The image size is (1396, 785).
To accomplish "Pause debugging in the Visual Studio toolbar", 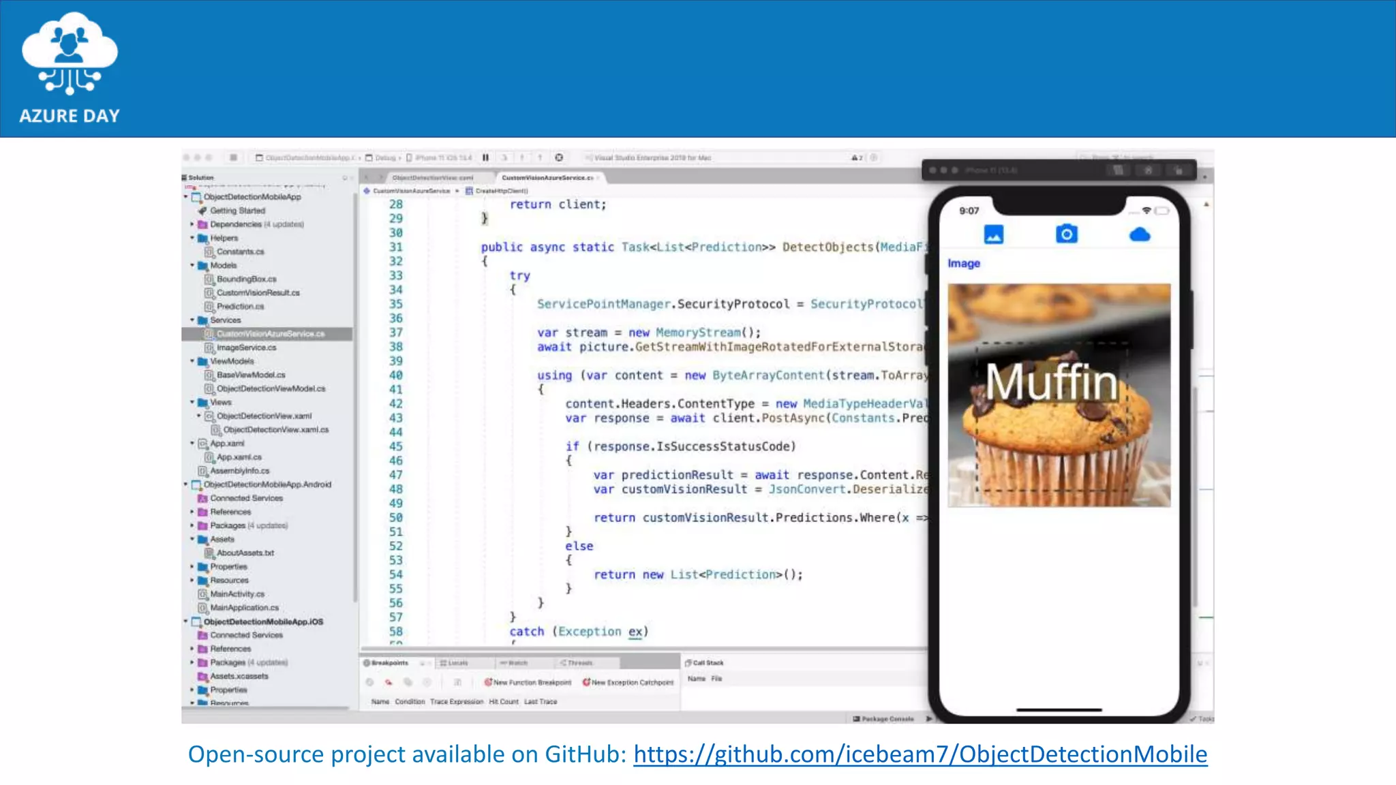I will [485, 157].
